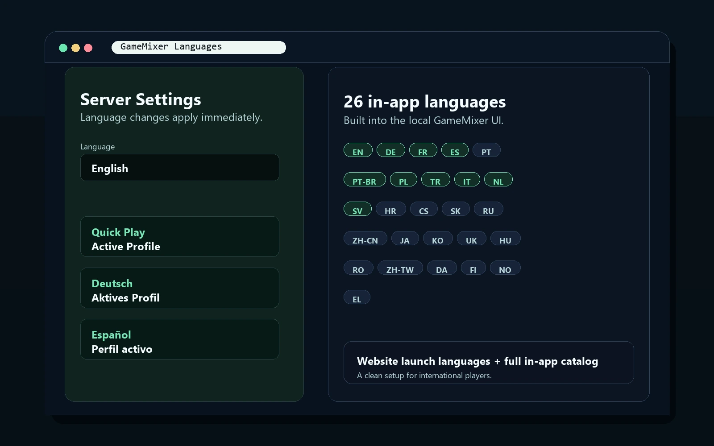Select the UK language chip
This screenshot has height=446, width=714.
pyautogui.click(x=472, y=239)
